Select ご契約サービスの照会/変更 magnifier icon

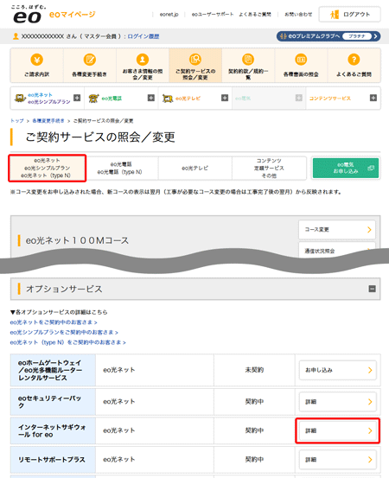[x=195, y=60]
